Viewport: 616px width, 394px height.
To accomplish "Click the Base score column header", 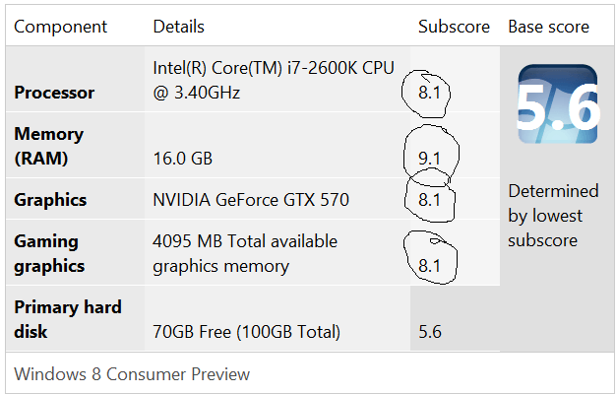I will (548, 27).
